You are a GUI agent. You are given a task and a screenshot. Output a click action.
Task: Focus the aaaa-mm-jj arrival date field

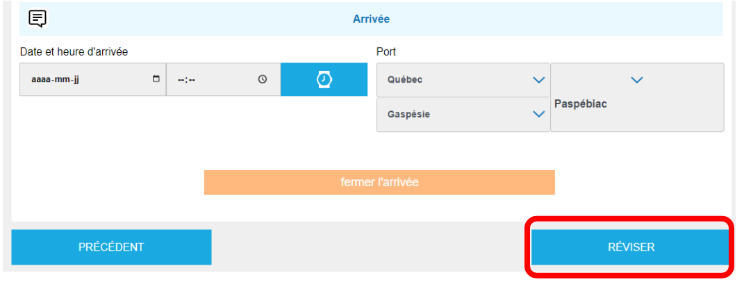[x=83, y=79]
